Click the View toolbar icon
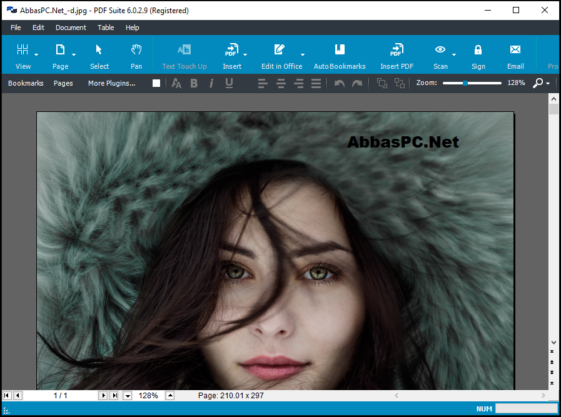This screenshot has width=561, height=417. pyautogui.click(x=23, y=50)
